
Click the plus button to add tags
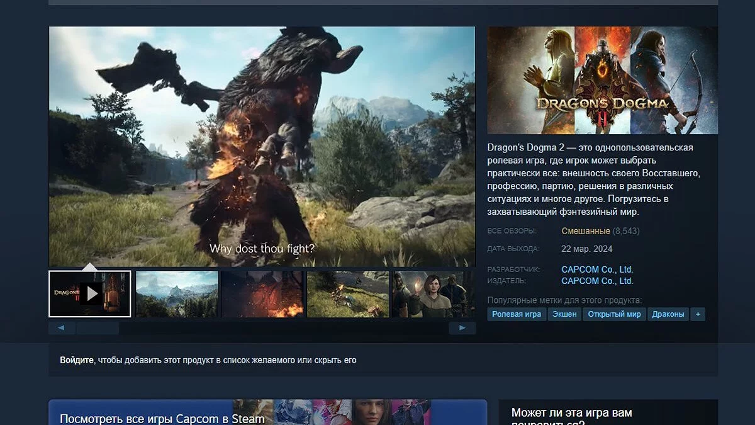pyautogui.click(x=697, y=314)
